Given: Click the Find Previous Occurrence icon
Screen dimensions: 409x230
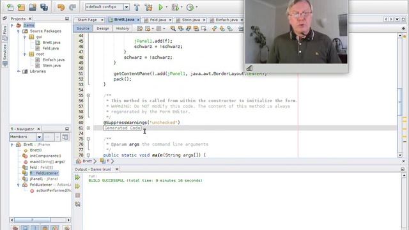Looking at the screenshot, I should pos(180,29).
